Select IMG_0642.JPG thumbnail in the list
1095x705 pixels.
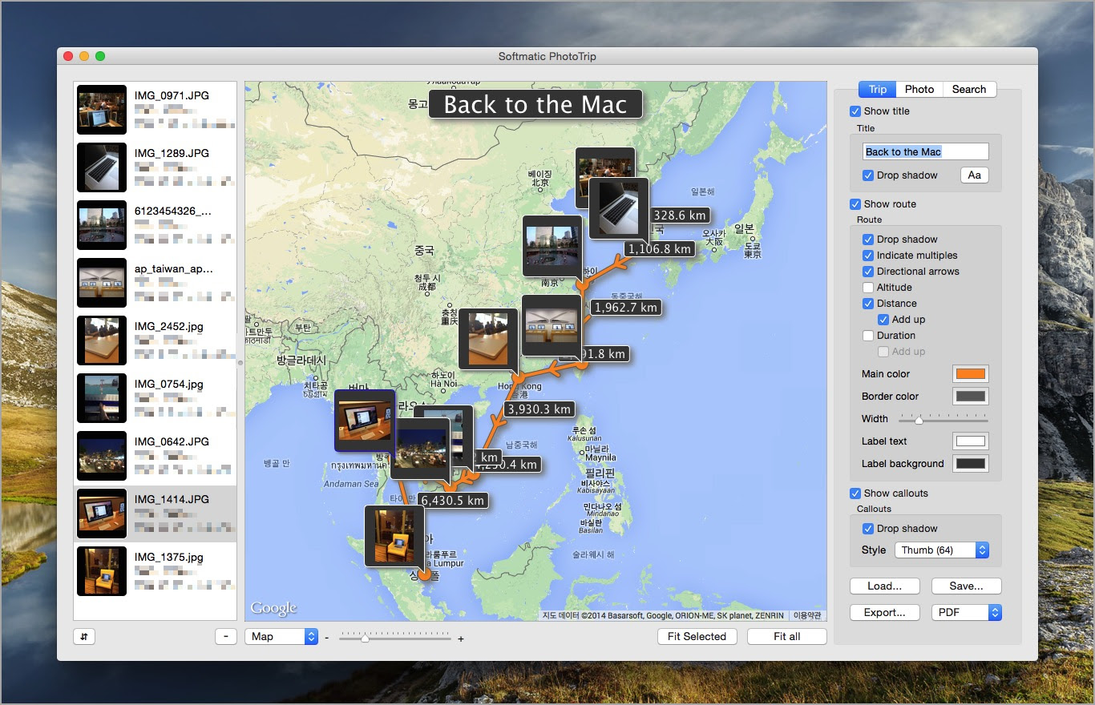102,456
